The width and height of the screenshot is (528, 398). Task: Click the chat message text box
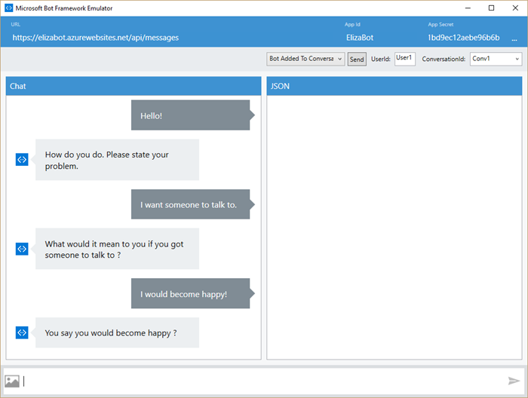[x=264, y=381]
